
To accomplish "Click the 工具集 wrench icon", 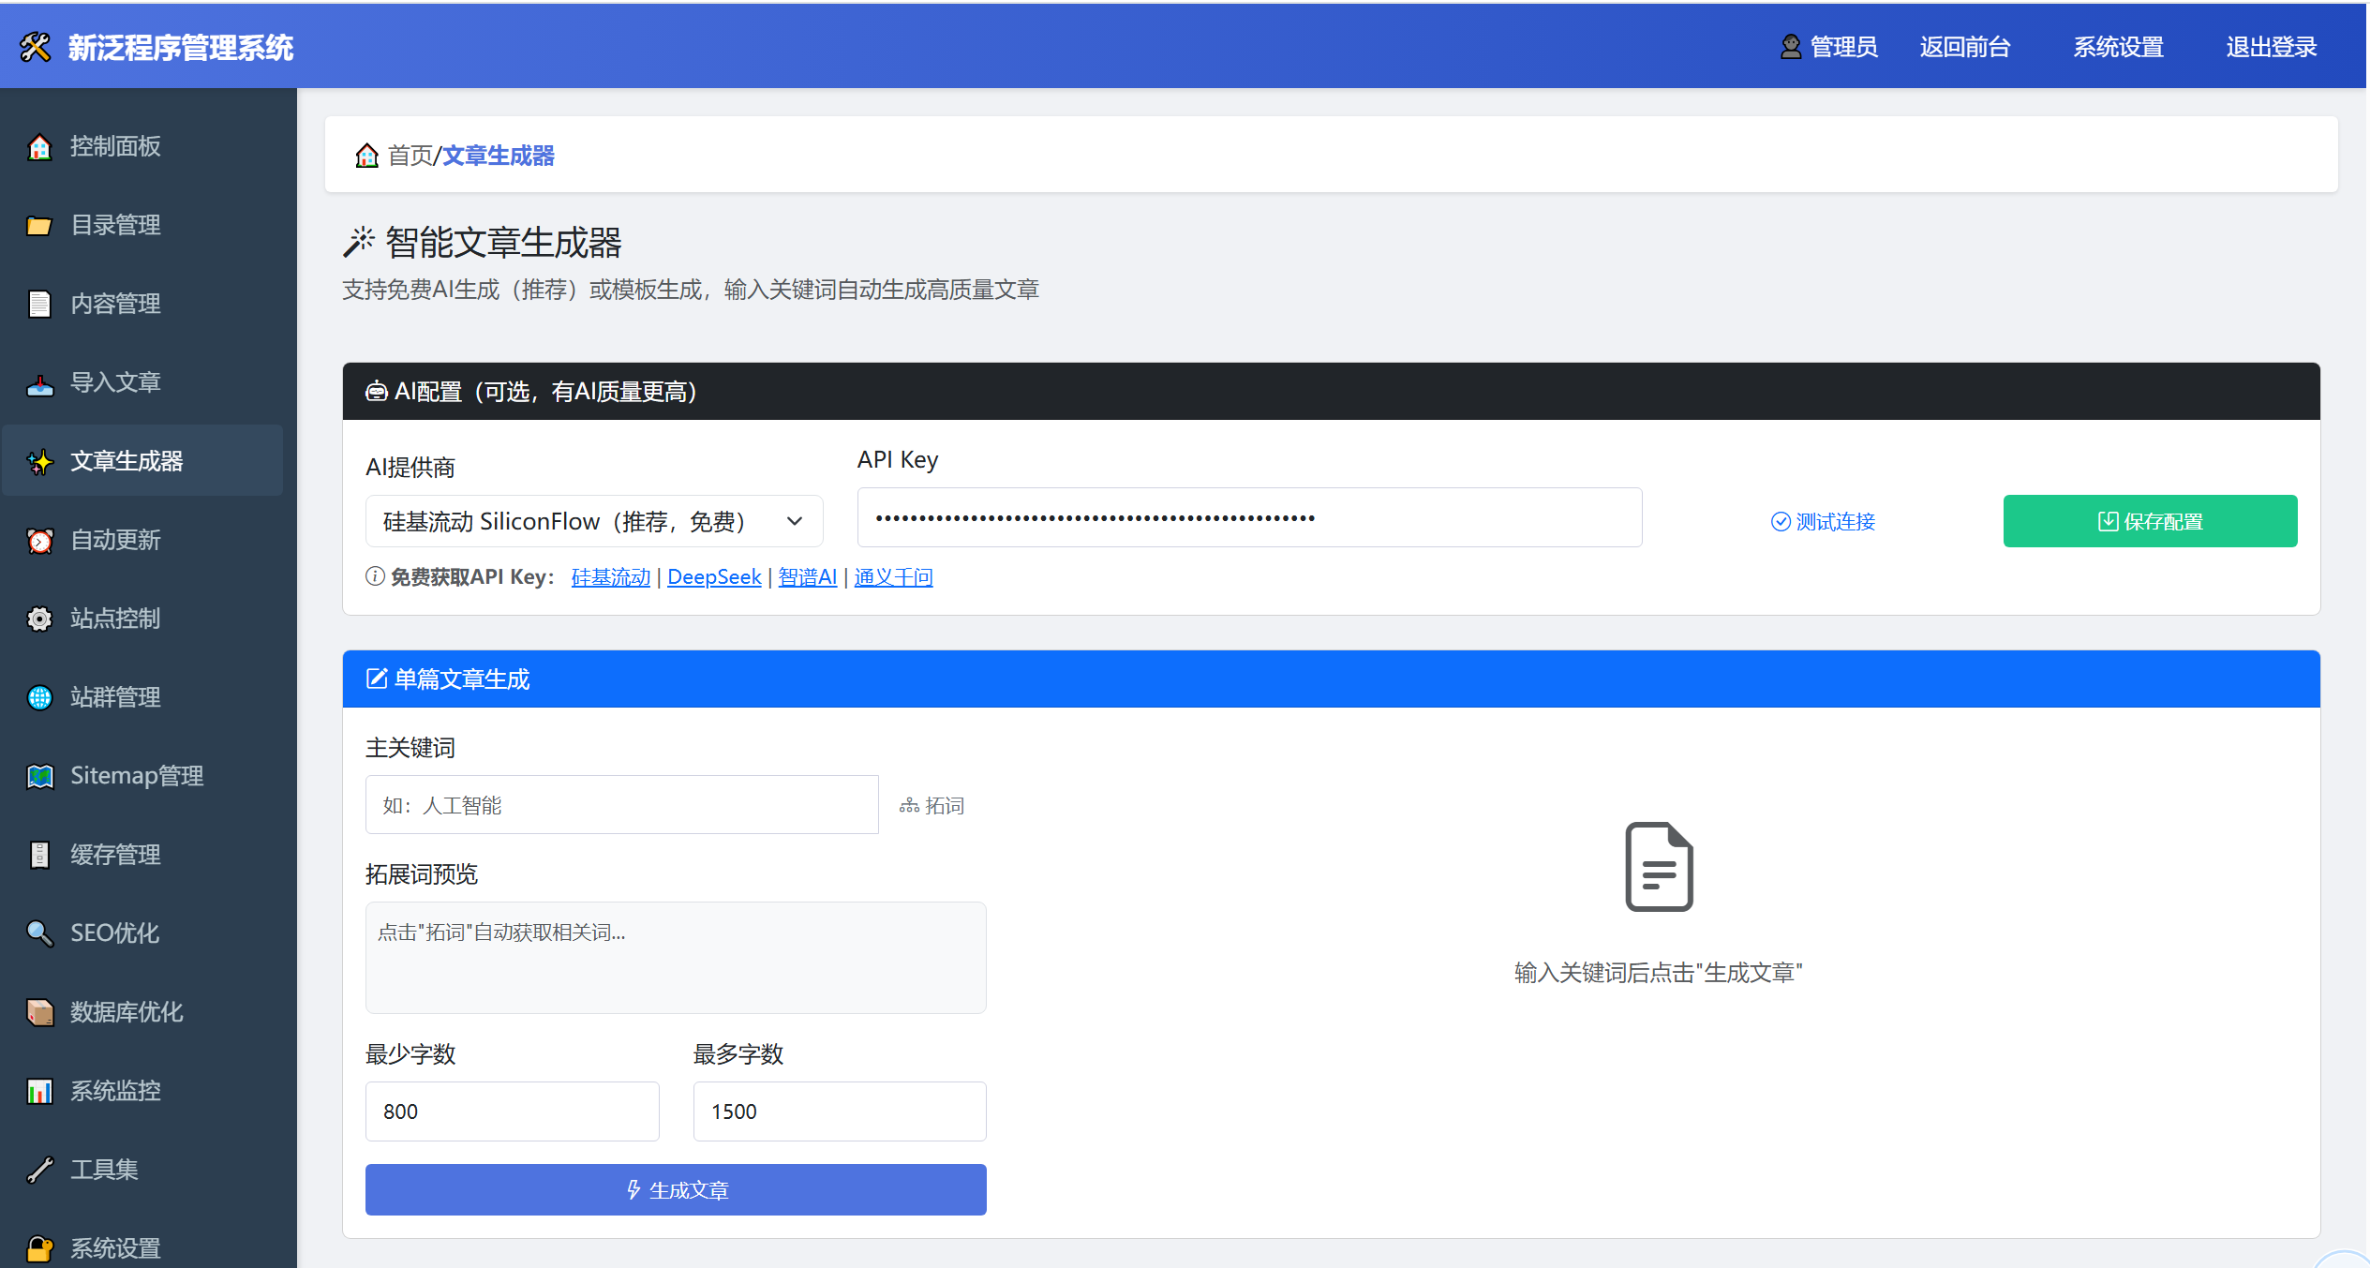I will point(39,1169).
